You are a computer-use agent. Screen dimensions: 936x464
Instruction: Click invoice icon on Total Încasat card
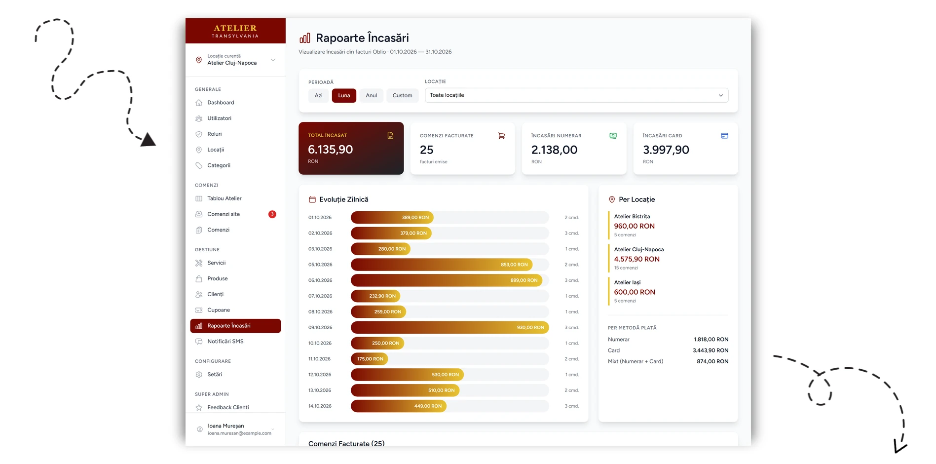click(390, 135)
